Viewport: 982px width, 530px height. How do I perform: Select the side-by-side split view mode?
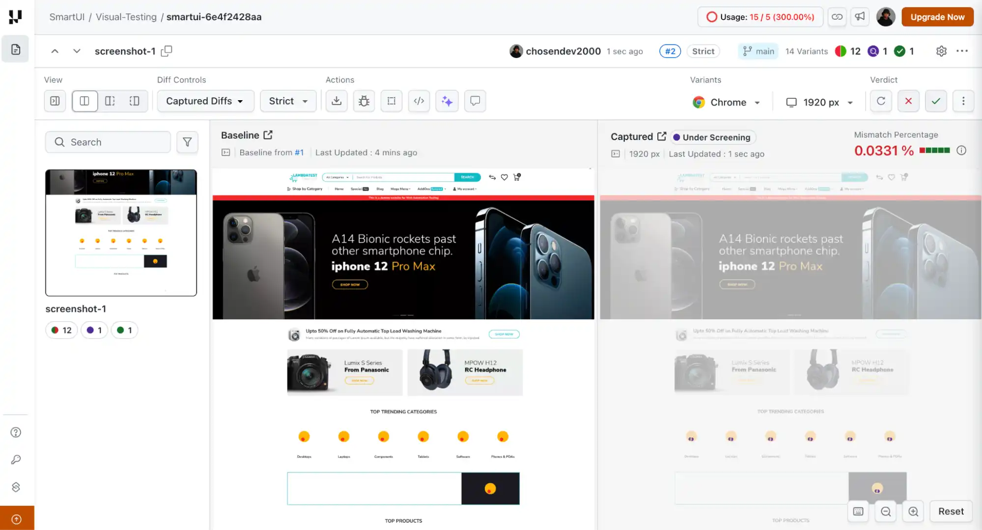click(84, 101)
